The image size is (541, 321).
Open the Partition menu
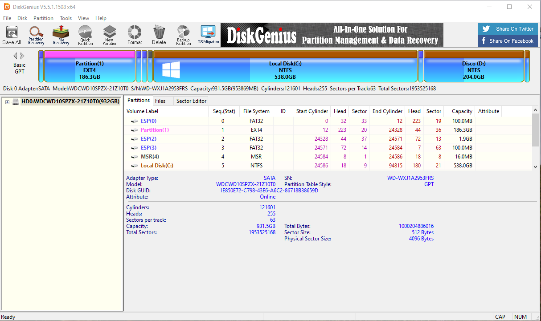[x=43, y=18]
